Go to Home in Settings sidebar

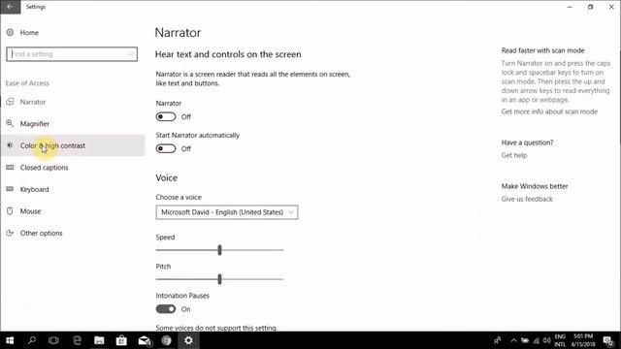point(29,32)
